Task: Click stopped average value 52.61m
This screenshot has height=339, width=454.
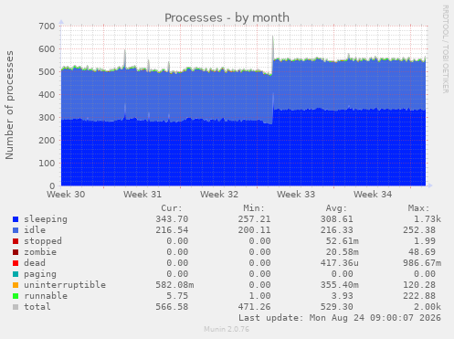Action: click(343, 241)
